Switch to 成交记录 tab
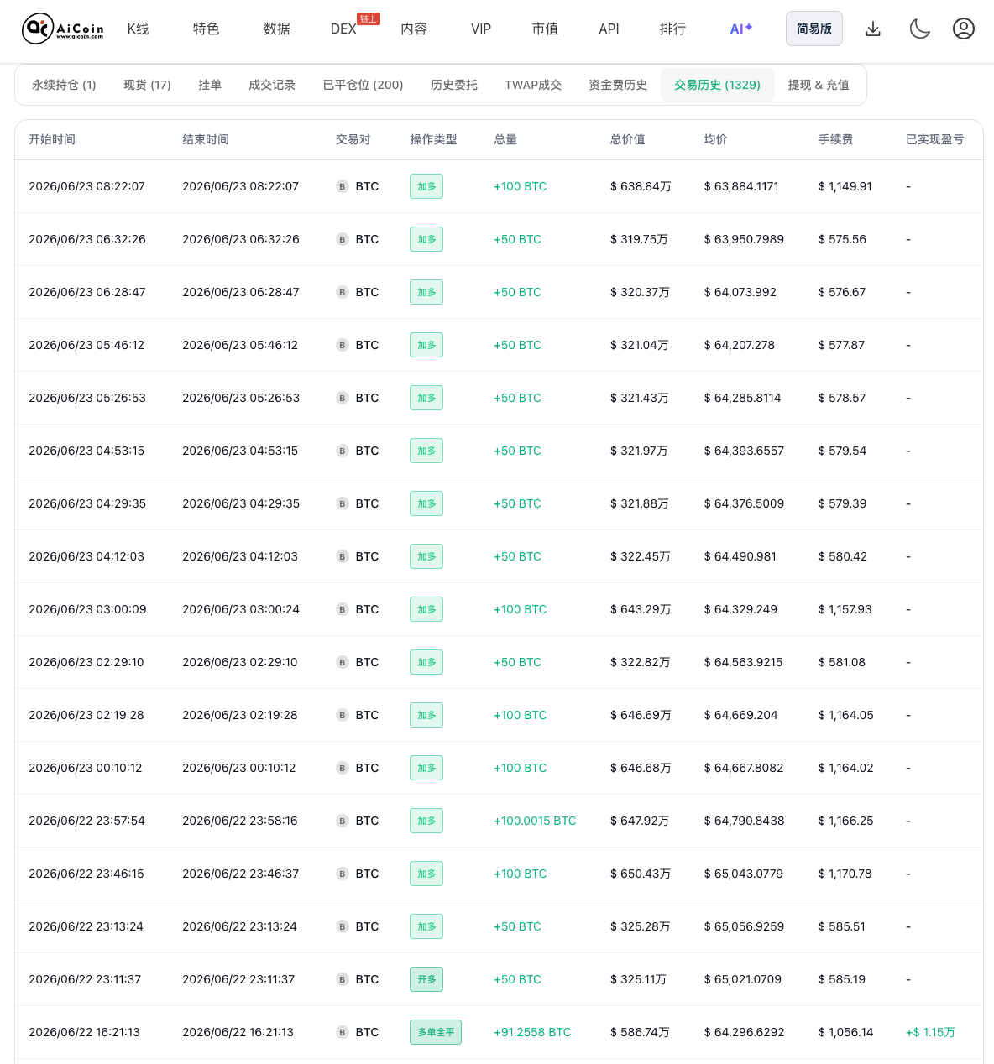The height and width of the screenshot is (1064, 994). pos(272,85)
